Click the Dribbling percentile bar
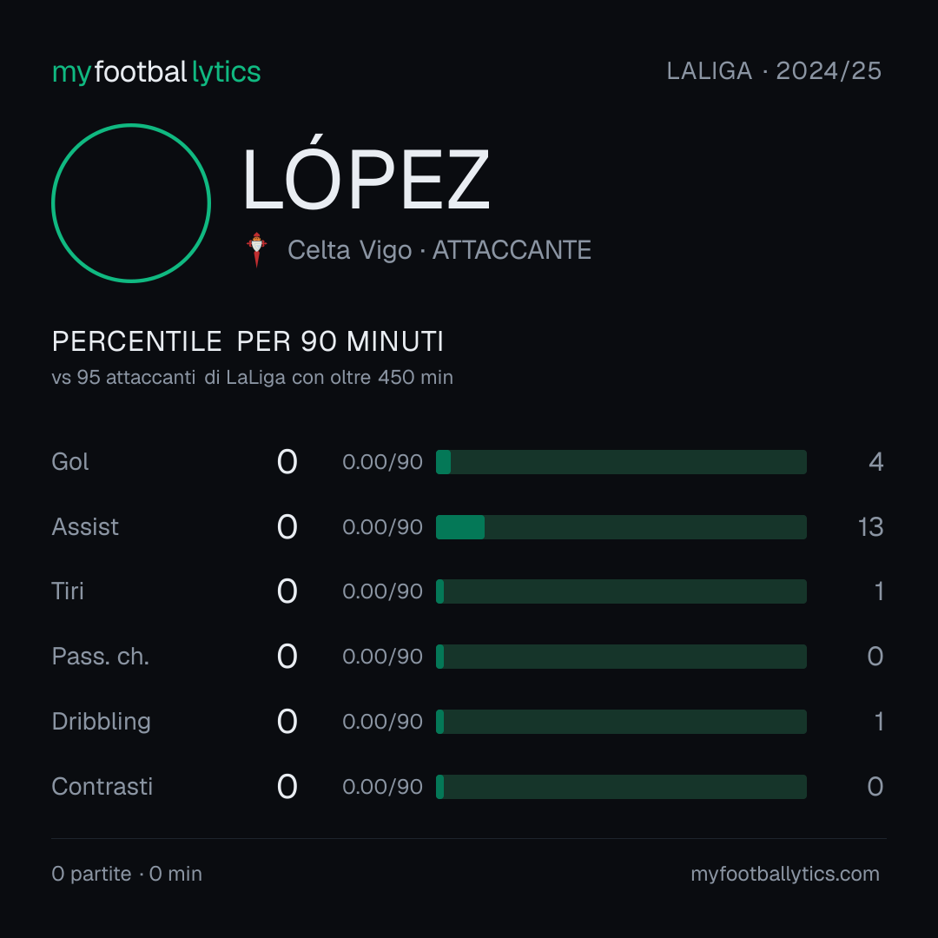Screen dimensions: 938x938 pyautogui.click(x=621, y=722)
